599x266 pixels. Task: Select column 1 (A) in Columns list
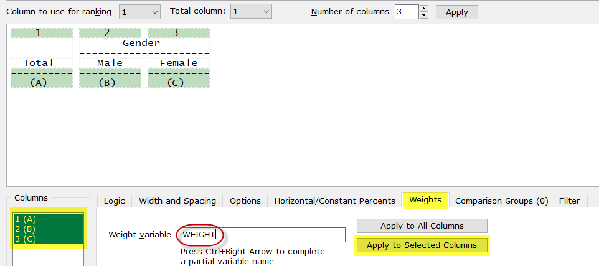pos(26,219)
